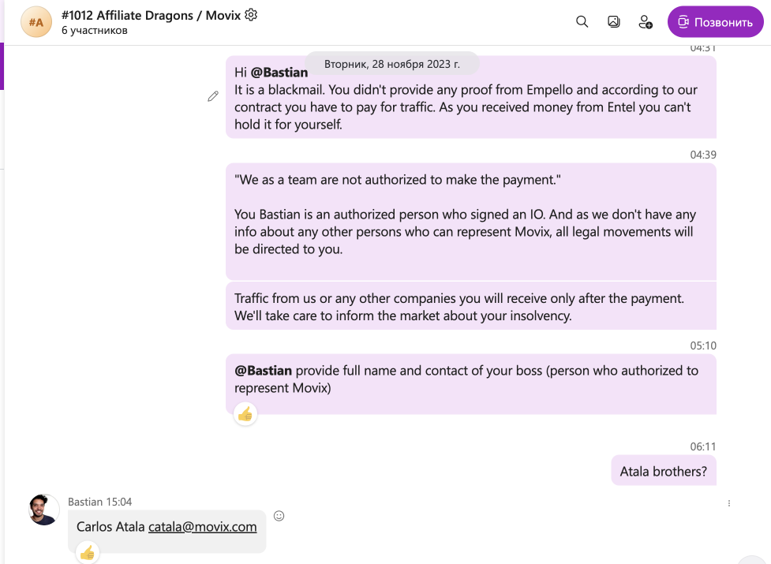Open the chat gallery image icon
The image size is (771, 564).
(x=614, y=21)
